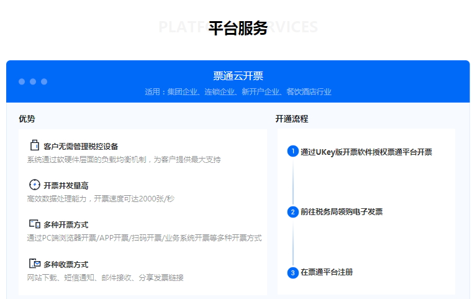Screen dimensions: 475x299
Task: Click the 多种开票方式 title
Action: [x=66, y=225]
